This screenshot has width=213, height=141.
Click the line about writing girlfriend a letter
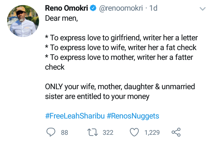click(x=121, y=38)
